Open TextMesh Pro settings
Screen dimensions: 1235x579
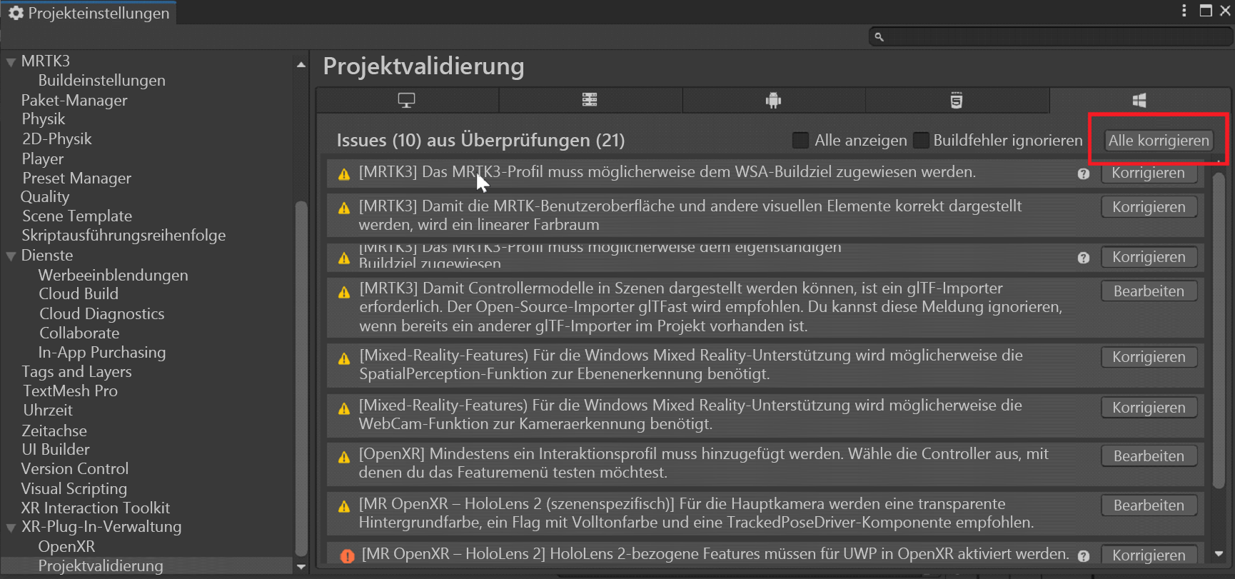click(70, 391)
